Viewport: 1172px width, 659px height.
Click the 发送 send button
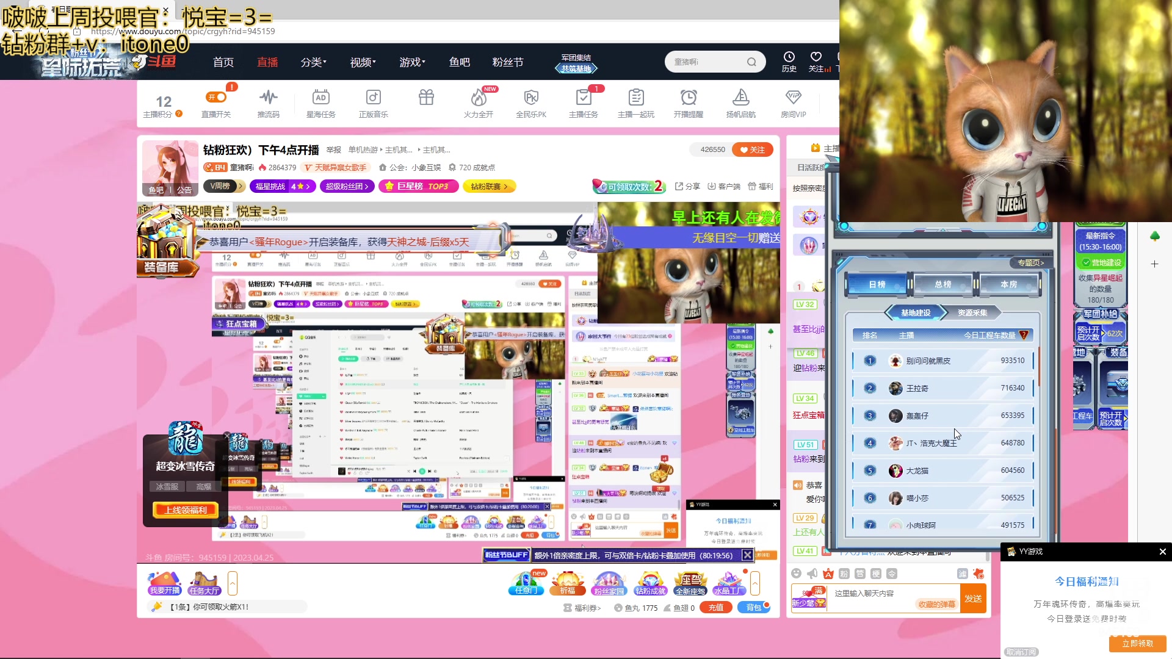click(973, 599)
